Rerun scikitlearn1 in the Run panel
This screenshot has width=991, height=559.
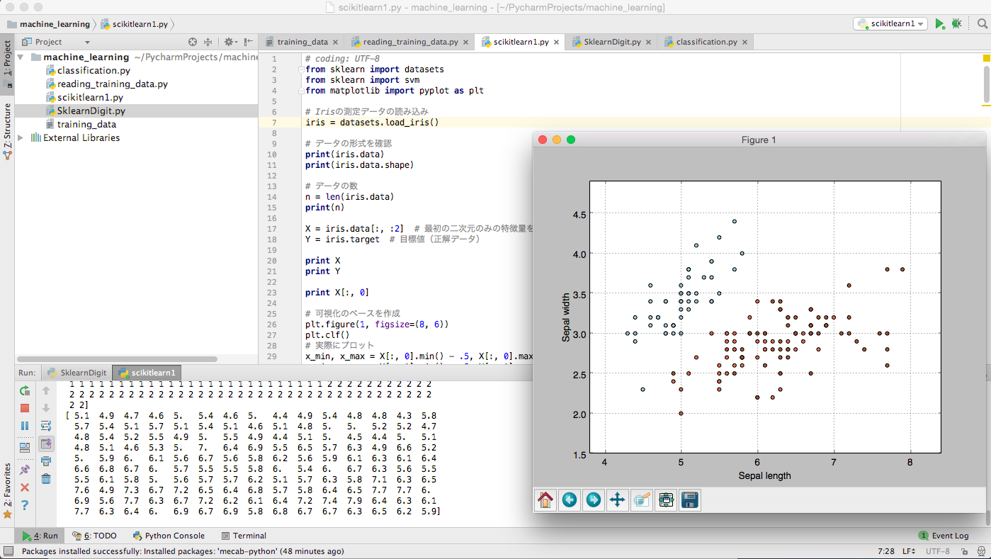(25, 390)
